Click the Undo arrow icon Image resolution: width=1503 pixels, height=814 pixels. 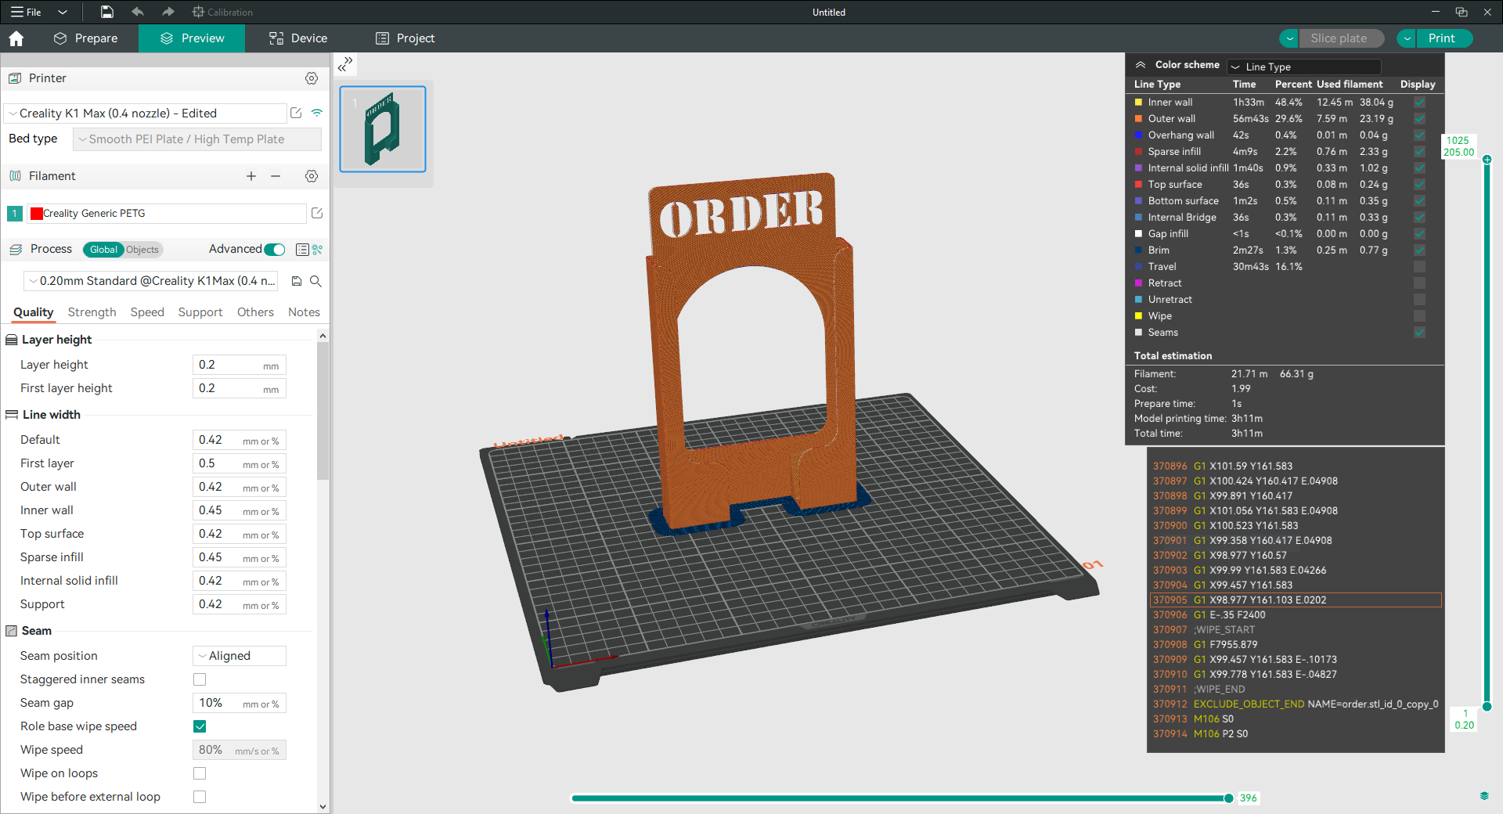(x=137, y=12)
